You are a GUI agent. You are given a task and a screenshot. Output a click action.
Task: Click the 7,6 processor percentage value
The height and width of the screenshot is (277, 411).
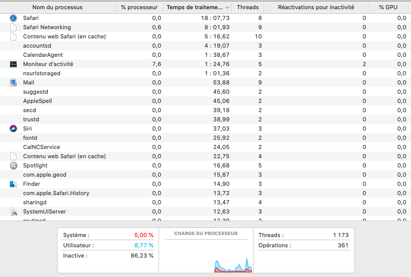[x=157, y=64]
